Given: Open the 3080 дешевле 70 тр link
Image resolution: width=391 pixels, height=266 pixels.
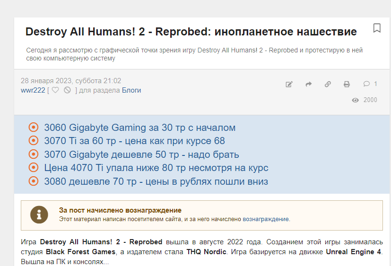Looking at the screenshot, I should (x=156, y=181).
